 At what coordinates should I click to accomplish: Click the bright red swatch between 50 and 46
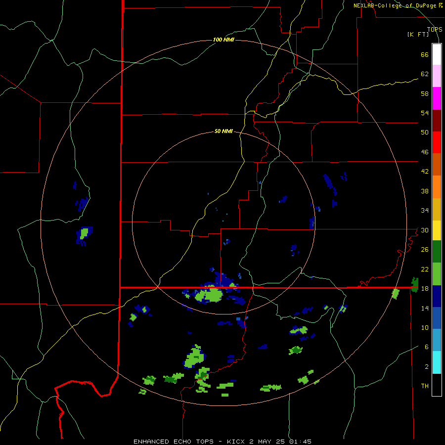click(x=437, y=142)
